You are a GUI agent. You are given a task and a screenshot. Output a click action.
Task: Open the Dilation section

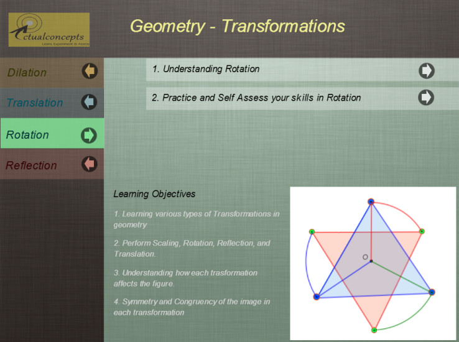click(27, 73)
